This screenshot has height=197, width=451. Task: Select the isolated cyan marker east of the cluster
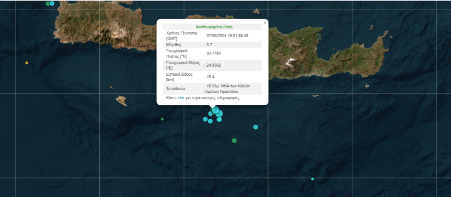click(256, 127)
